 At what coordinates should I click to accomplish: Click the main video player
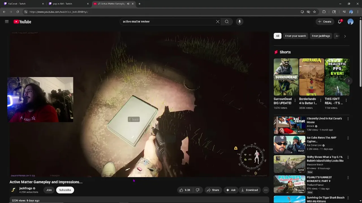click(x=140, y=104)
